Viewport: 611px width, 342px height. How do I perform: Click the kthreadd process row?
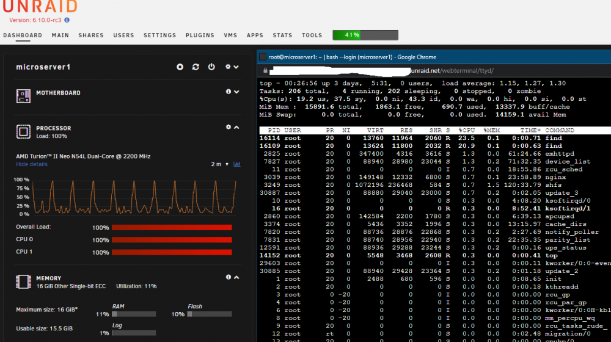tap(435, 286)
